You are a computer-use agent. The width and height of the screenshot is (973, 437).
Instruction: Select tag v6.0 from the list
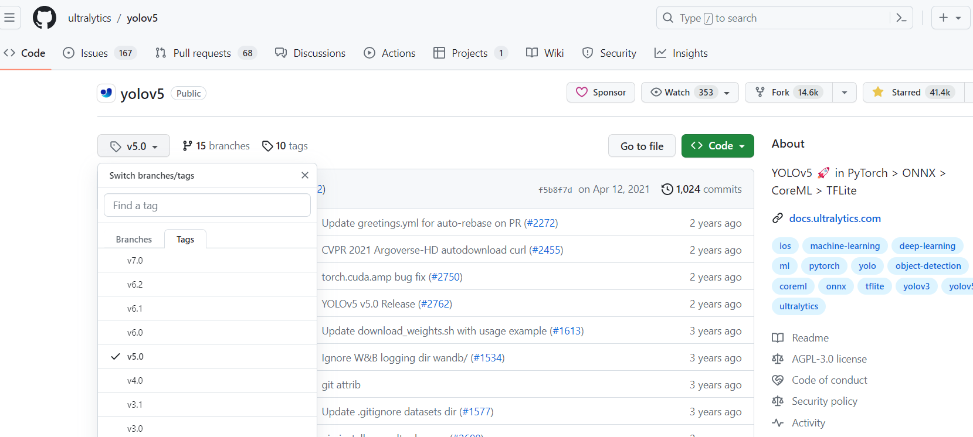tap(207, 332)
